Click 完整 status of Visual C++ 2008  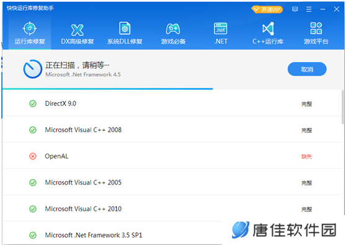[x=306, y=130]
